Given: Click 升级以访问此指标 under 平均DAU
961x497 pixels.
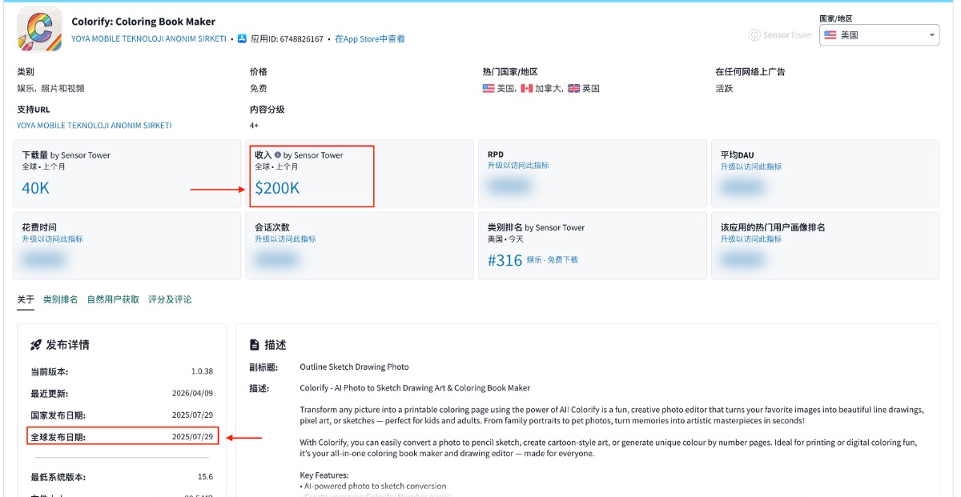Looking at the screenshot, I should coord(751,166).
